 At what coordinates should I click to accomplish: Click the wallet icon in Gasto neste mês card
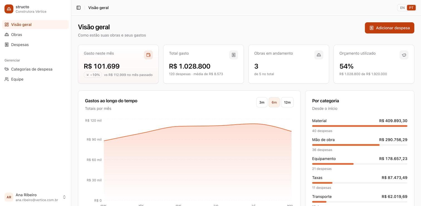pos(148,55)
